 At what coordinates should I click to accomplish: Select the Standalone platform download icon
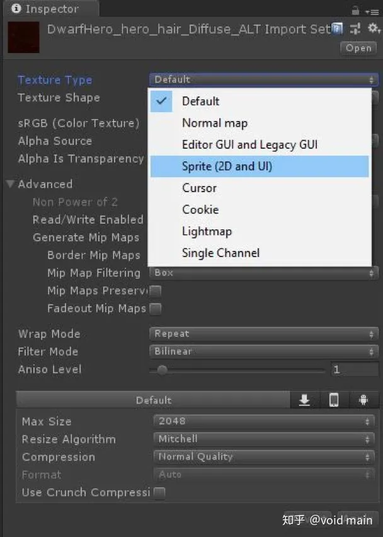[305, 400]
